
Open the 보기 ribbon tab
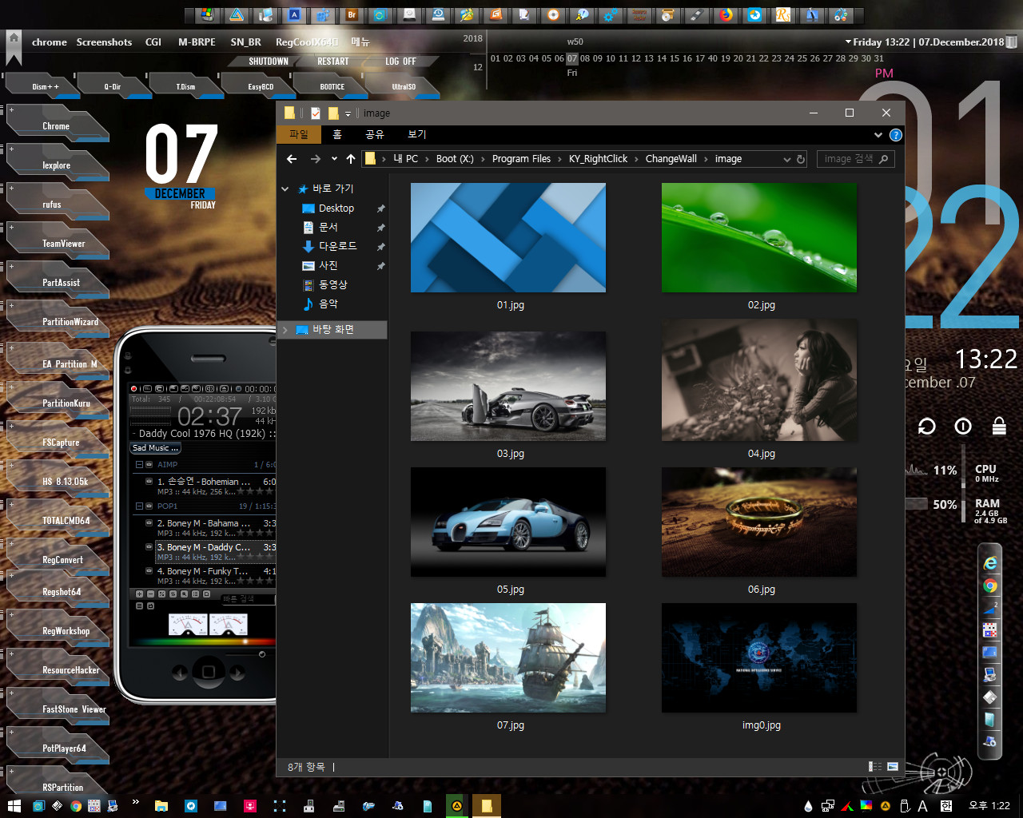(x=417, y=134)
